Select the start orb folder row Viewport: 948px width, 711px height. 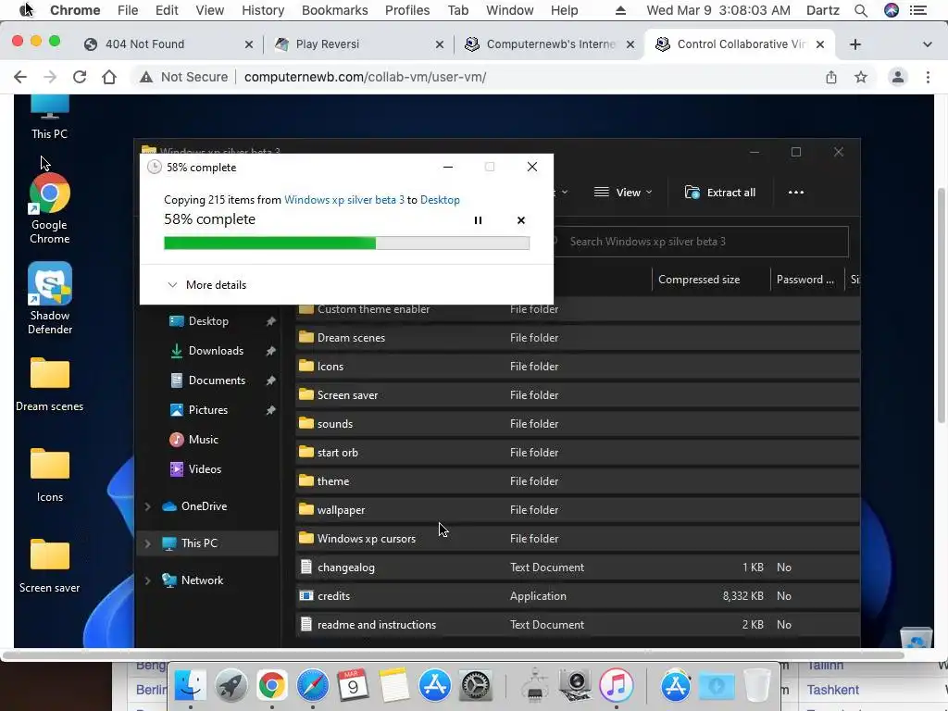click(x=578, y=452)
